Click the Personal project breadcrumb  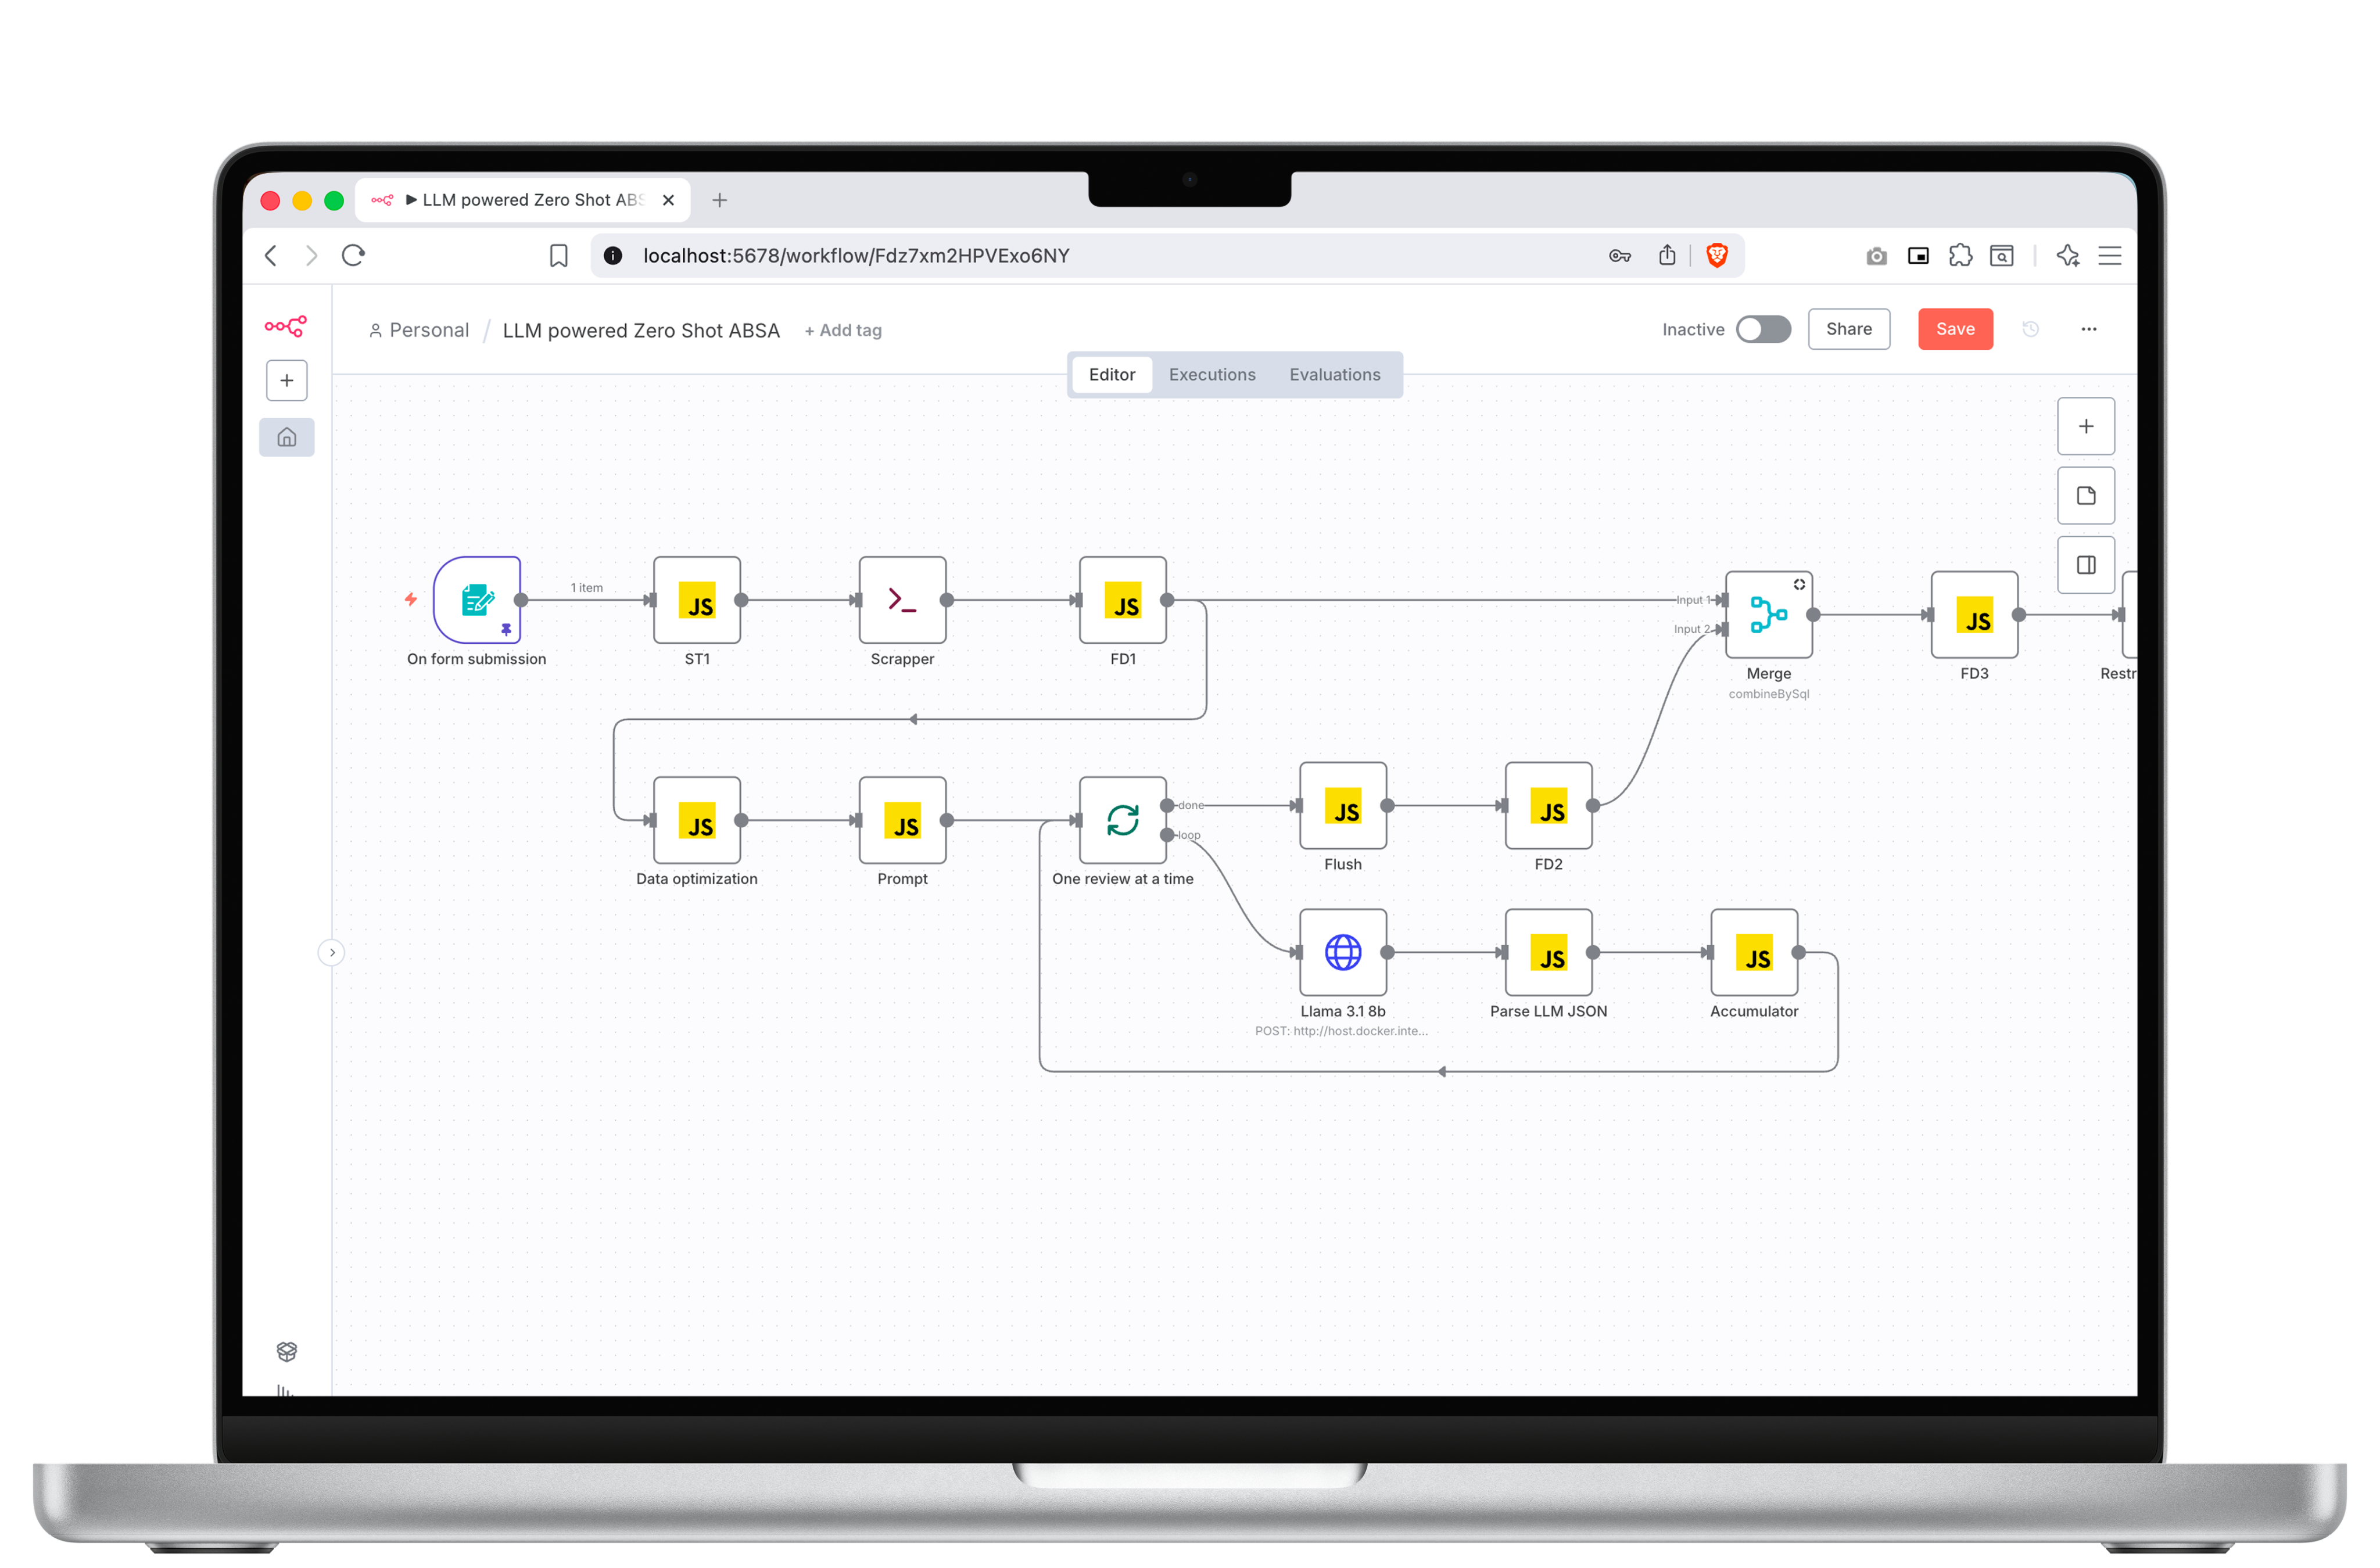pyautogui.click(x=419, y=330)
